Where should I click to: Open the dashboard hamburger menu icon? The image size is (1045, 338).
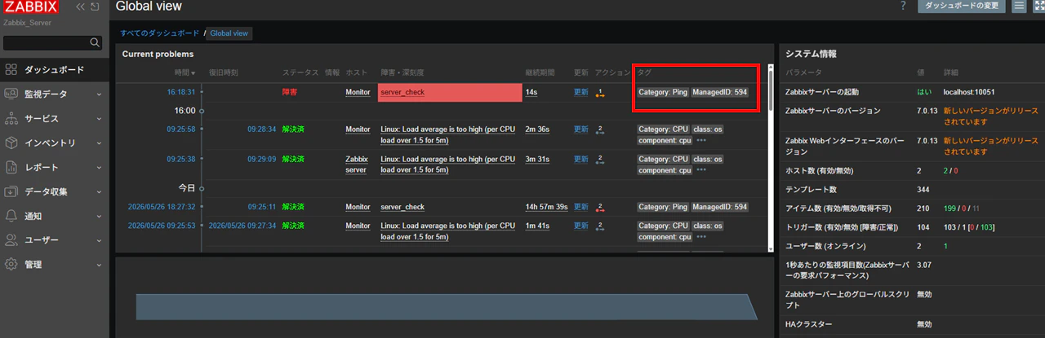pyautogui.click(x=1019, y=7)
